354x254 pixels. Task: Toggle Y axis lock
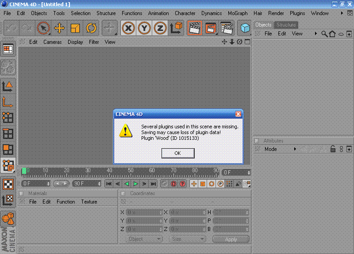pos(144,28)
